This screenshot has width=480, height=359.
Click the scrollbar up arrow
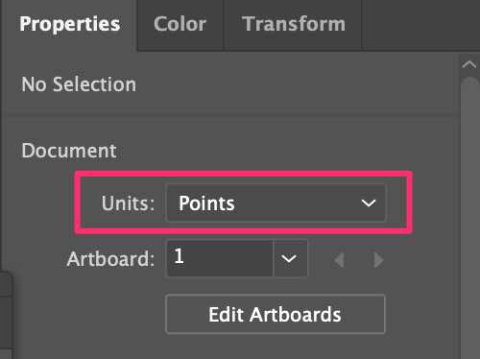coord(469,64)
